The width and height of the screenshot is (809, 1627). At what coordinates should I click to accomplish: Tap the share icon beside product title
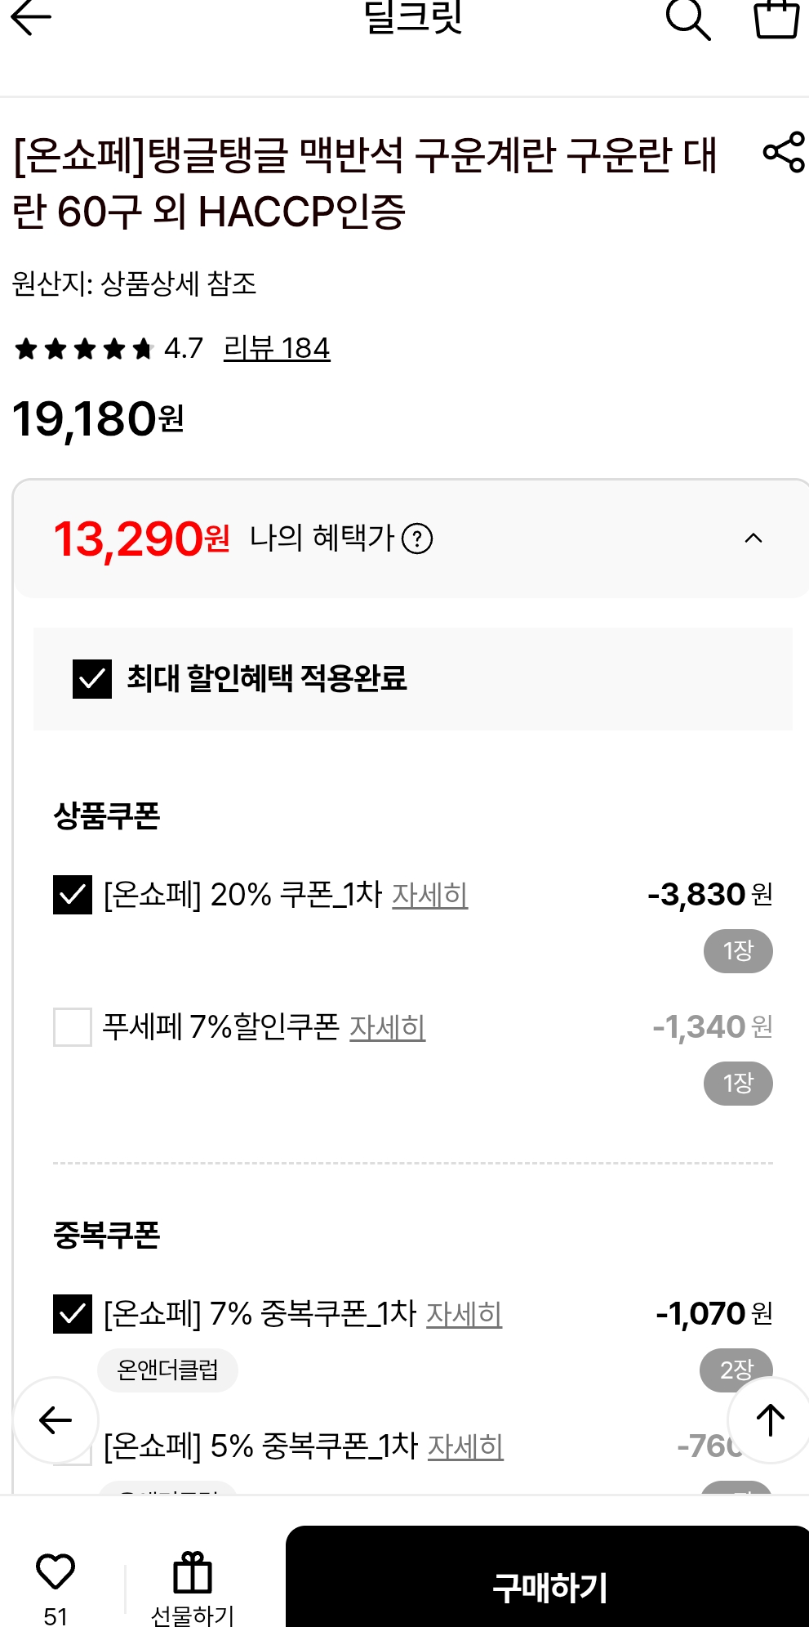point(784,152)
